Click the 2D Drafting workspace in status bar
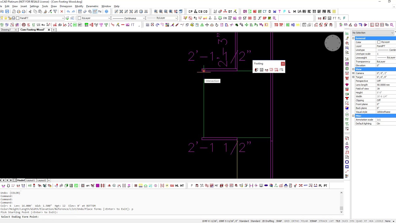 pos(268,221)
